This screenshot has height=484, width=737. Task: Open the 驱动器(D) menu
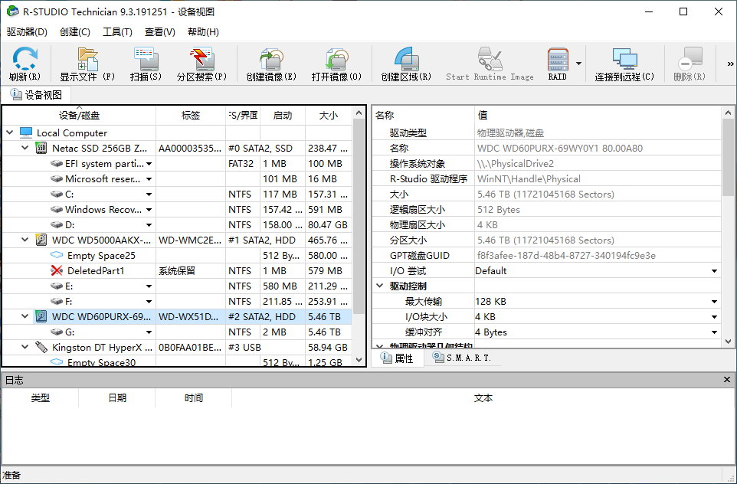[28, 32]
